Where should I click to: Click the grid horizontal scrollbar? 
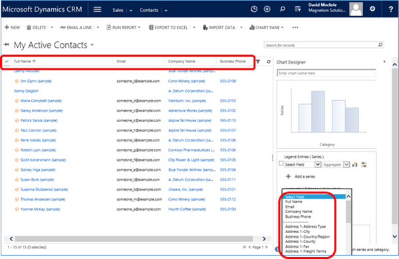pos(134,238)
